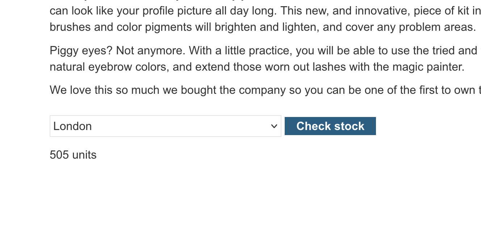Click the chevron arrow of the store selector

coord(274,126)
